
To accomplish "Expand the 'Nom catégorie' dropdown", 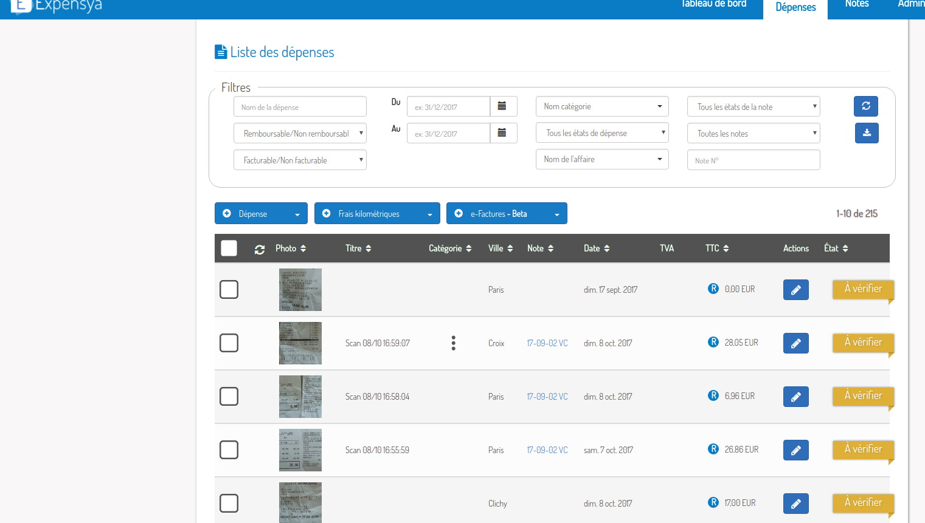I will coord(601,106).
